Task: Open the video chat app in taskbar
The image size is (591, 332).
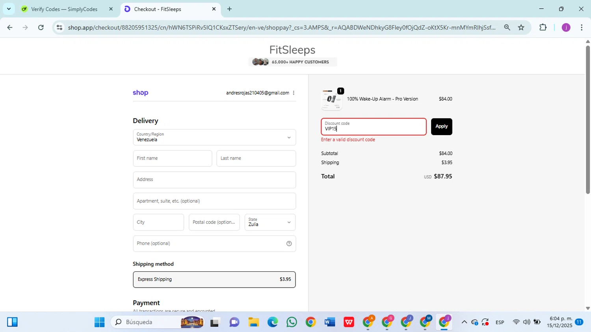Action: click(234, 322)
